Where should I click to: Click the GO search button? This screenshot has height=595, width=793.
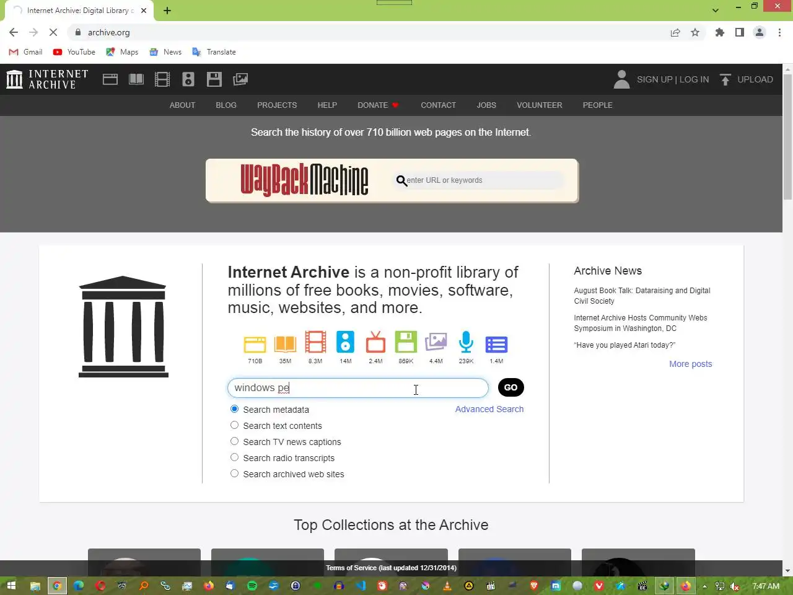tap(511, 387)
